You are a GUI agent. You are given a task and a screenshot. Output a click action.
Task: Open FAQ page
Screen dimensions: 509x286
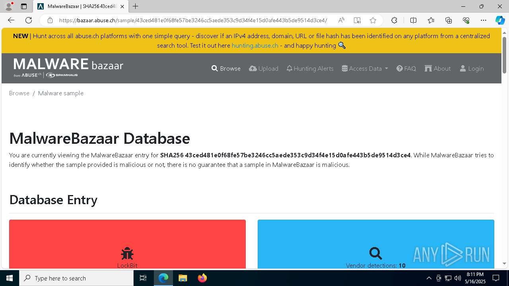(x=406, y=68)
